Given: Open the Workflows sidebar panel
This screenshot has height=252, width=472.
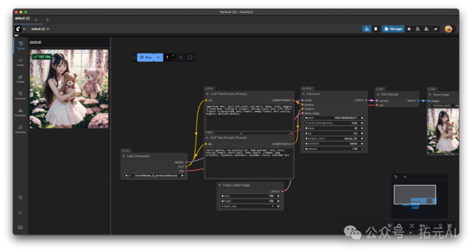Looking at the screenshot, I should [x=20, y=96].
